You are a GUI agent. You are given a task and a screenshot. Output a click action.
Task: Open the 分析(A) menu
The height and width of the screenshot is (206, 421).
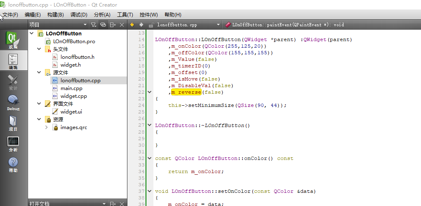102,15
